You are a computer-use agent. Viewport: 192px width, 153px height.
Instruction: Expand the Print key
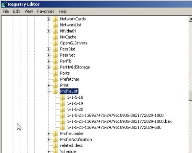click(48, 85)
